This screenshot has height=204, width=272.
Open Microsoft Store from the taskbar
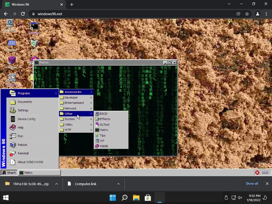[x=148, y=198]
